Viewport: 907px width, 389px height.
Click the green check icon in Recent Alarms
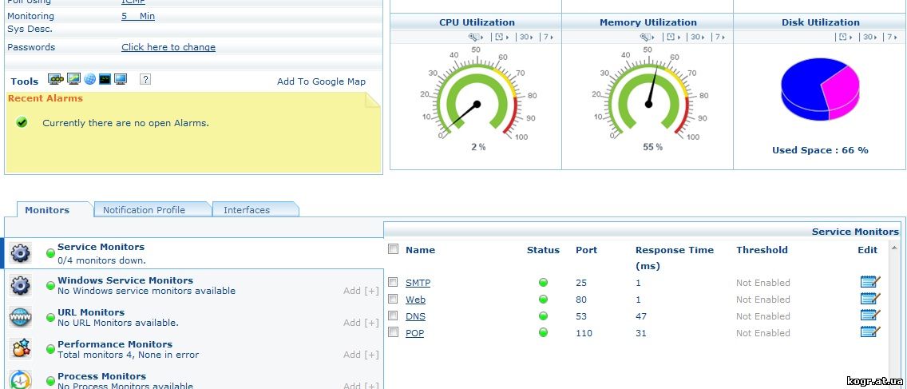[22, 122]
